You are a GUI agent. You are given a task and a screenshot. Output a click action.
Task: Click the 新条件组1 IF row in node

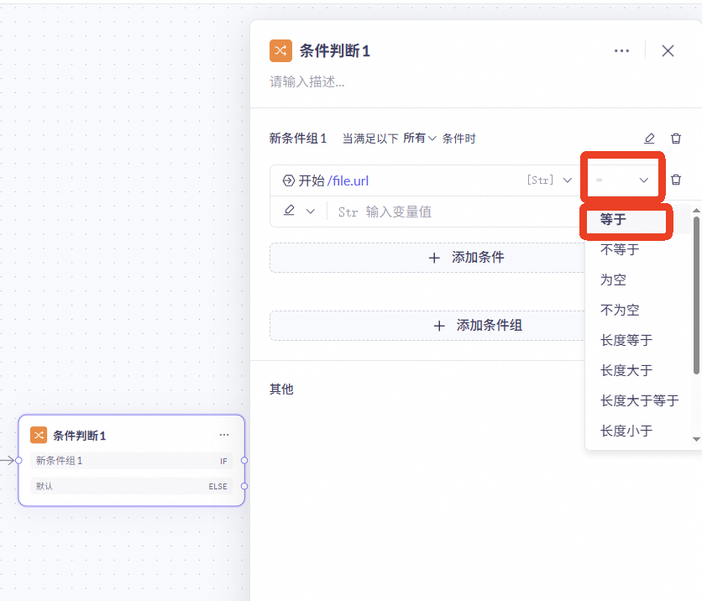[131, 461]
